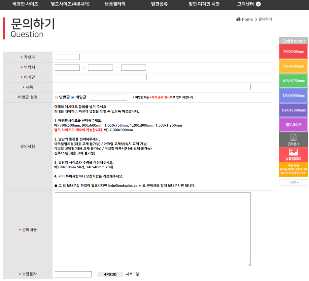Focus the 이메일 input field
309x281 pixels.
click(101, 77)
